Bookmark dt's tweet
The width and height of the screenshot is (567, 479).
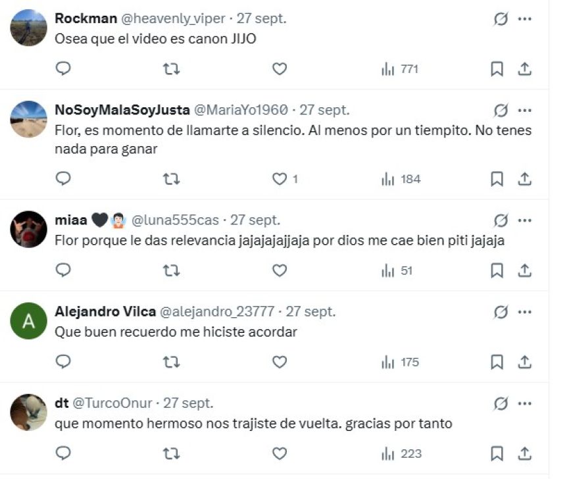tap(497, 453)
